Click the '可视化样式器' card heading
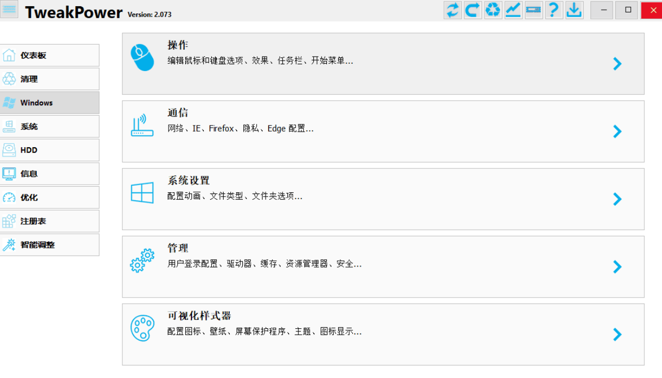Image resolution: width=662 pixels, height=378 pixels. pyautogui.click(x=199, y=316)
